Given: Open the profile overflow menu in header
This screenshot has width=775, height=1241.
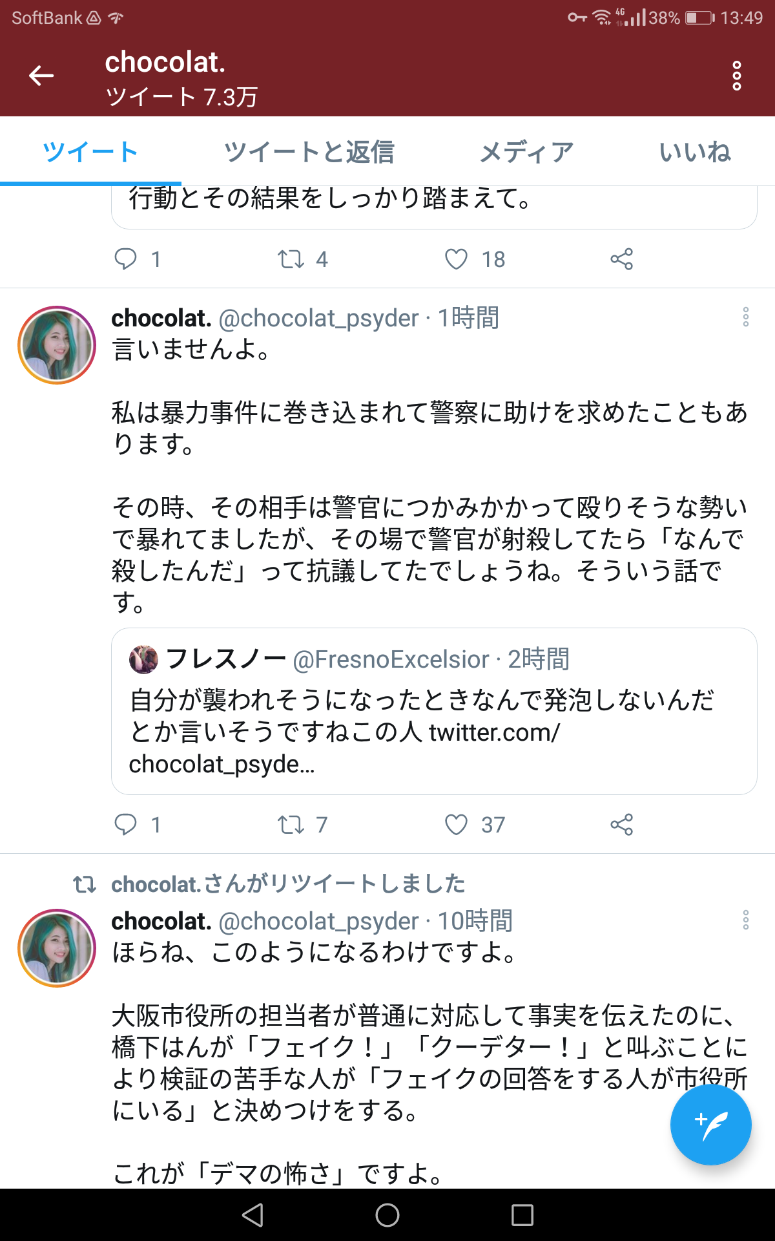Looking at the screenshot, I should tap(736, 76).
